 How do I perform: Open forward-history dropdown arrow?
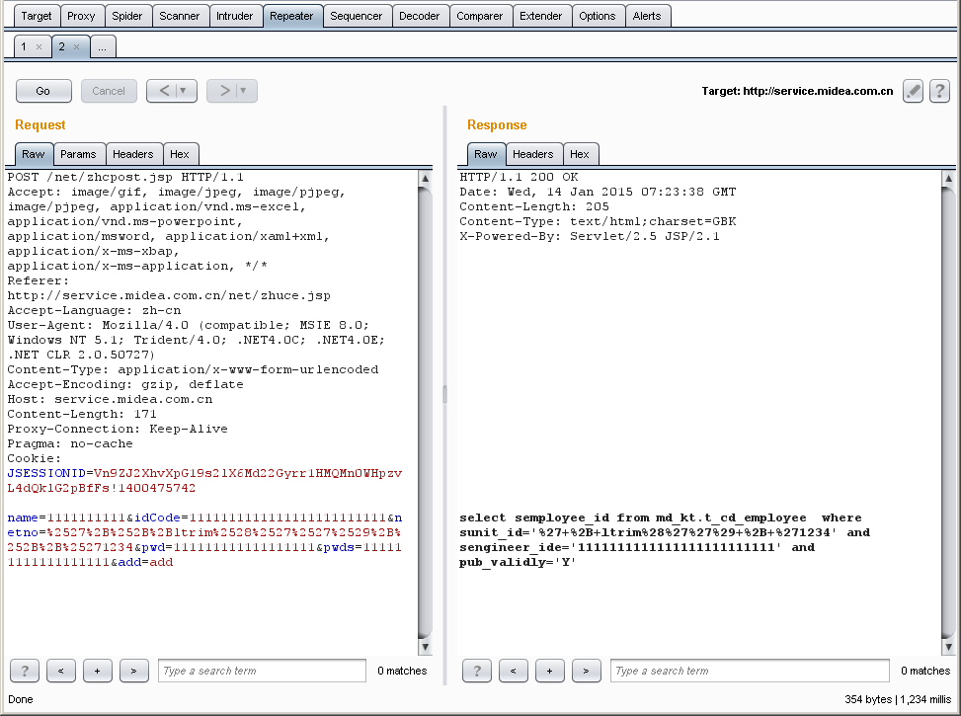pyautogui.click(x=243, y=91)
